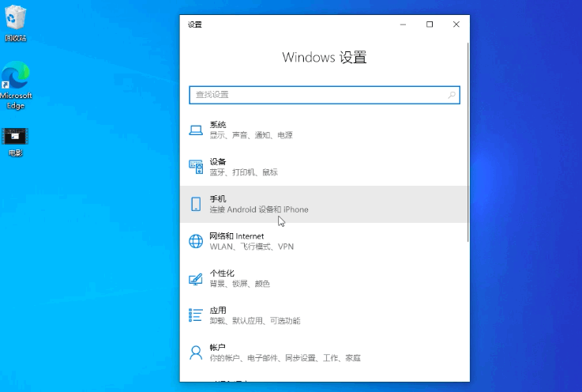Click the 蓝牙、打印机、鼠标 description
582x392 pixels.
(x=243, y=172)
